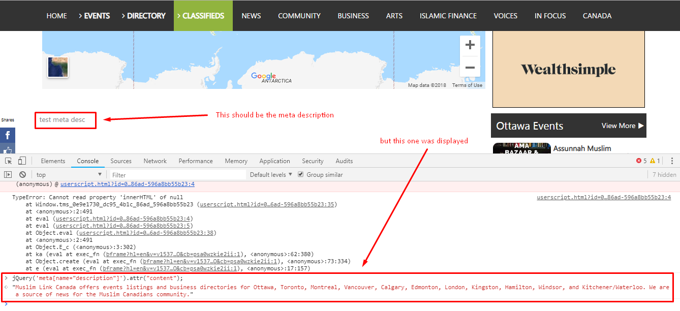Open Classifieds in the site navigation

coord(203,16)
